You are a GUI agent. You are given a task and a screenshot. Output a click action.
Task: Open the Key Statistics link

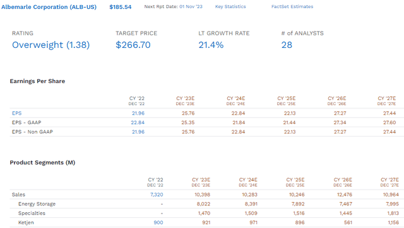[x=230, y=7]
